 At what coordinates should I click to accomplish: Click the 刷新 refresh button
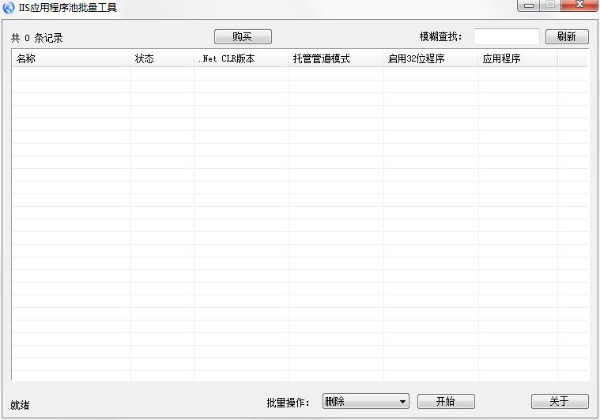click(x=567, y=36)
